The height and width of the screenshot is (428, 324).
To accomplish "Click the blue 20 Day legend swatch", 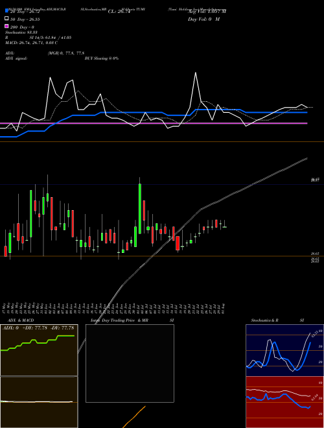I will point(6,10).
